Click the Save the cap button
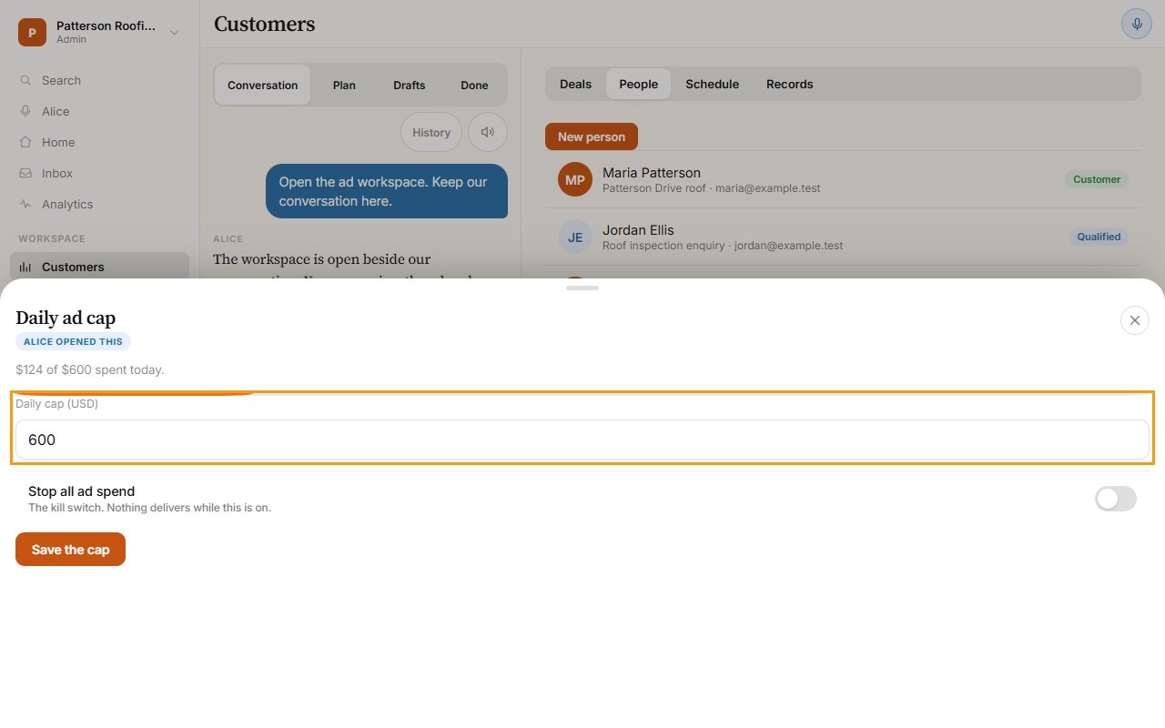 coord(70,550)
